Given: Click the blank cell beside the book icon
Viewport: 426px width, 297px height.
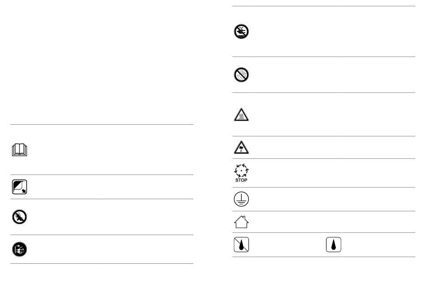Looking at the screenshot, I should click(111, 150).
